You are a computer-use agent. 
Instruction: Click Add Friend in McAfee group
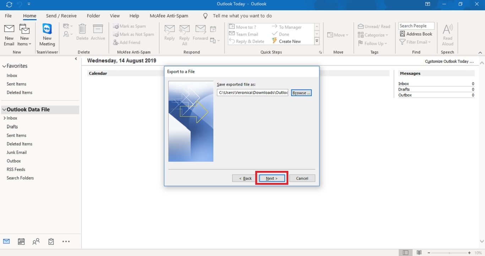pyautogui.click(x=127, y=43)
